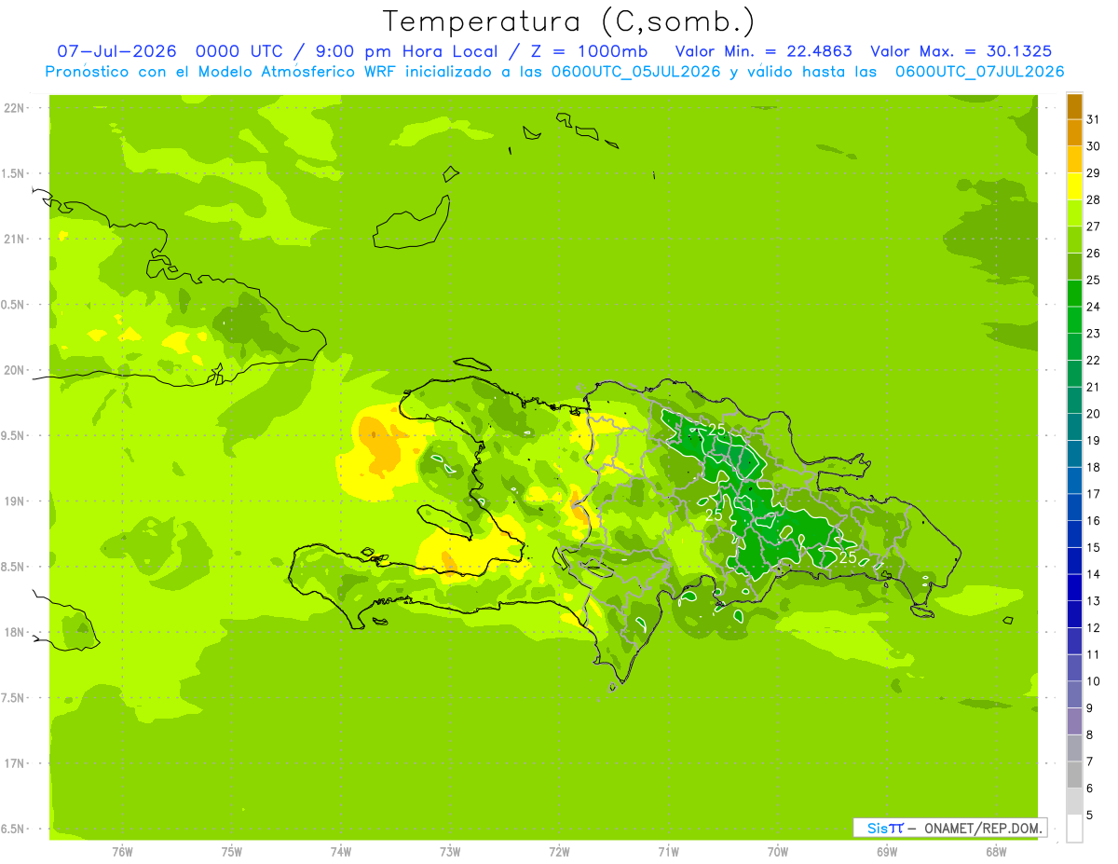This screenshot has height=864, width=1118.
Task: Click the '0000 UTC' time text
Action: 239,51
